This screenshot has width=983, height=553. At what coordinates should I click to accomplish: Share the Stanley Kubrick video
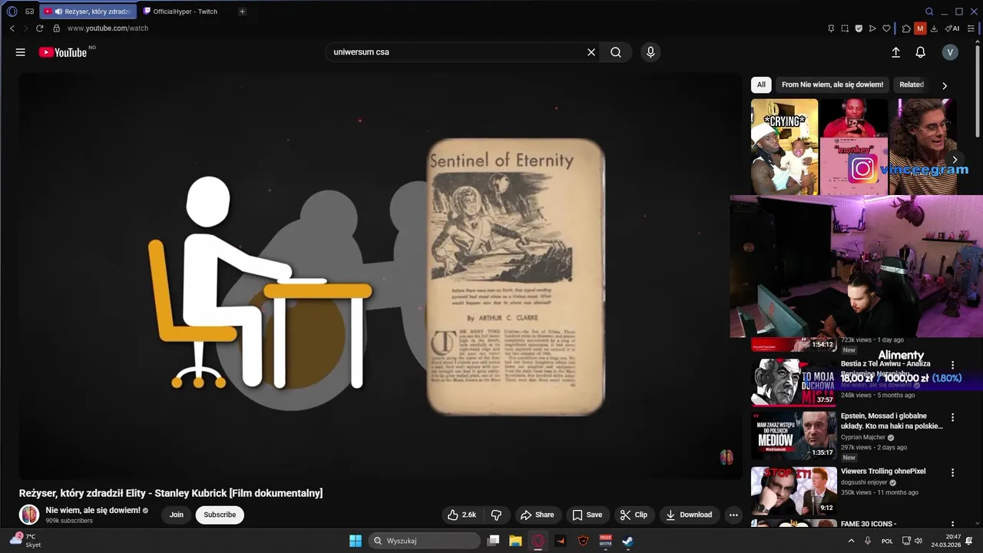[537, 515]
